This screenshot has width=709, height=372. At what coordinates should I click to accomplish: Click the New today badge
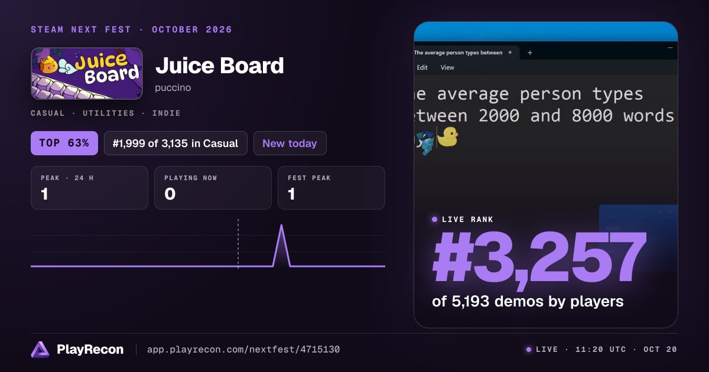pos(290,143)
